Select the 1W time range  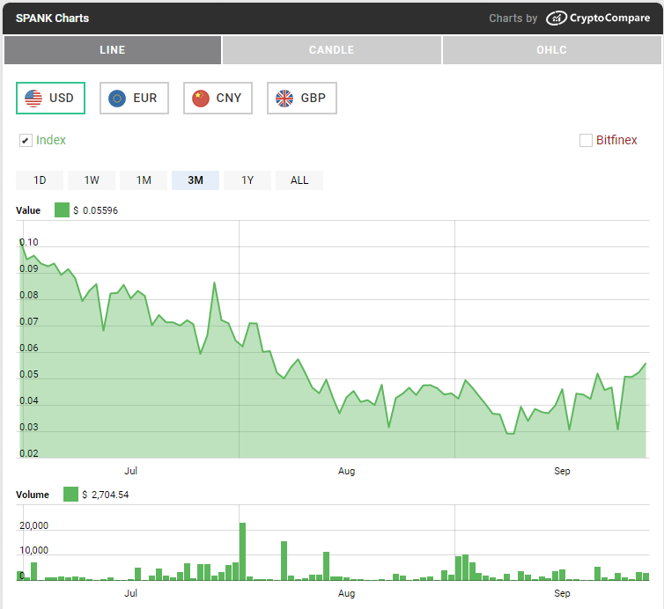(92, 180)
